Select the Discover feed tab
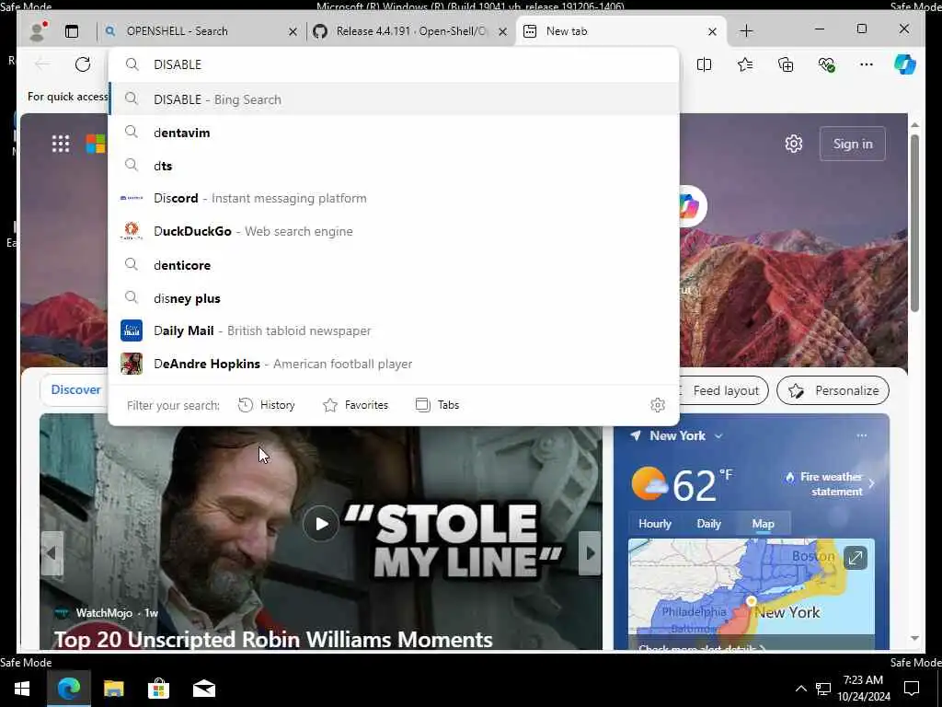The image size is (942, 707). 75,389
